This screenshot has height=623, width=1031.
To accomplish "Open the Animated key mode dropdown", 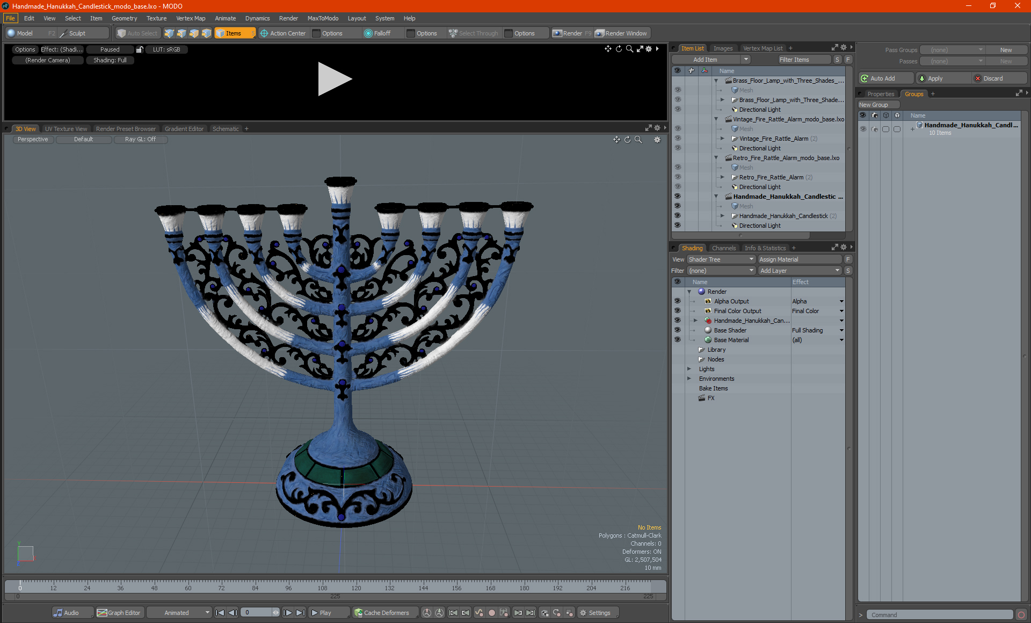I will 179,613.
